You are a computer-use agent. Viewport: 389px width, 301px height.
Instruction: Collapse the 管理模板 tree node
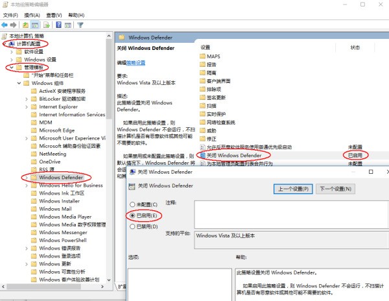point(12,67)
